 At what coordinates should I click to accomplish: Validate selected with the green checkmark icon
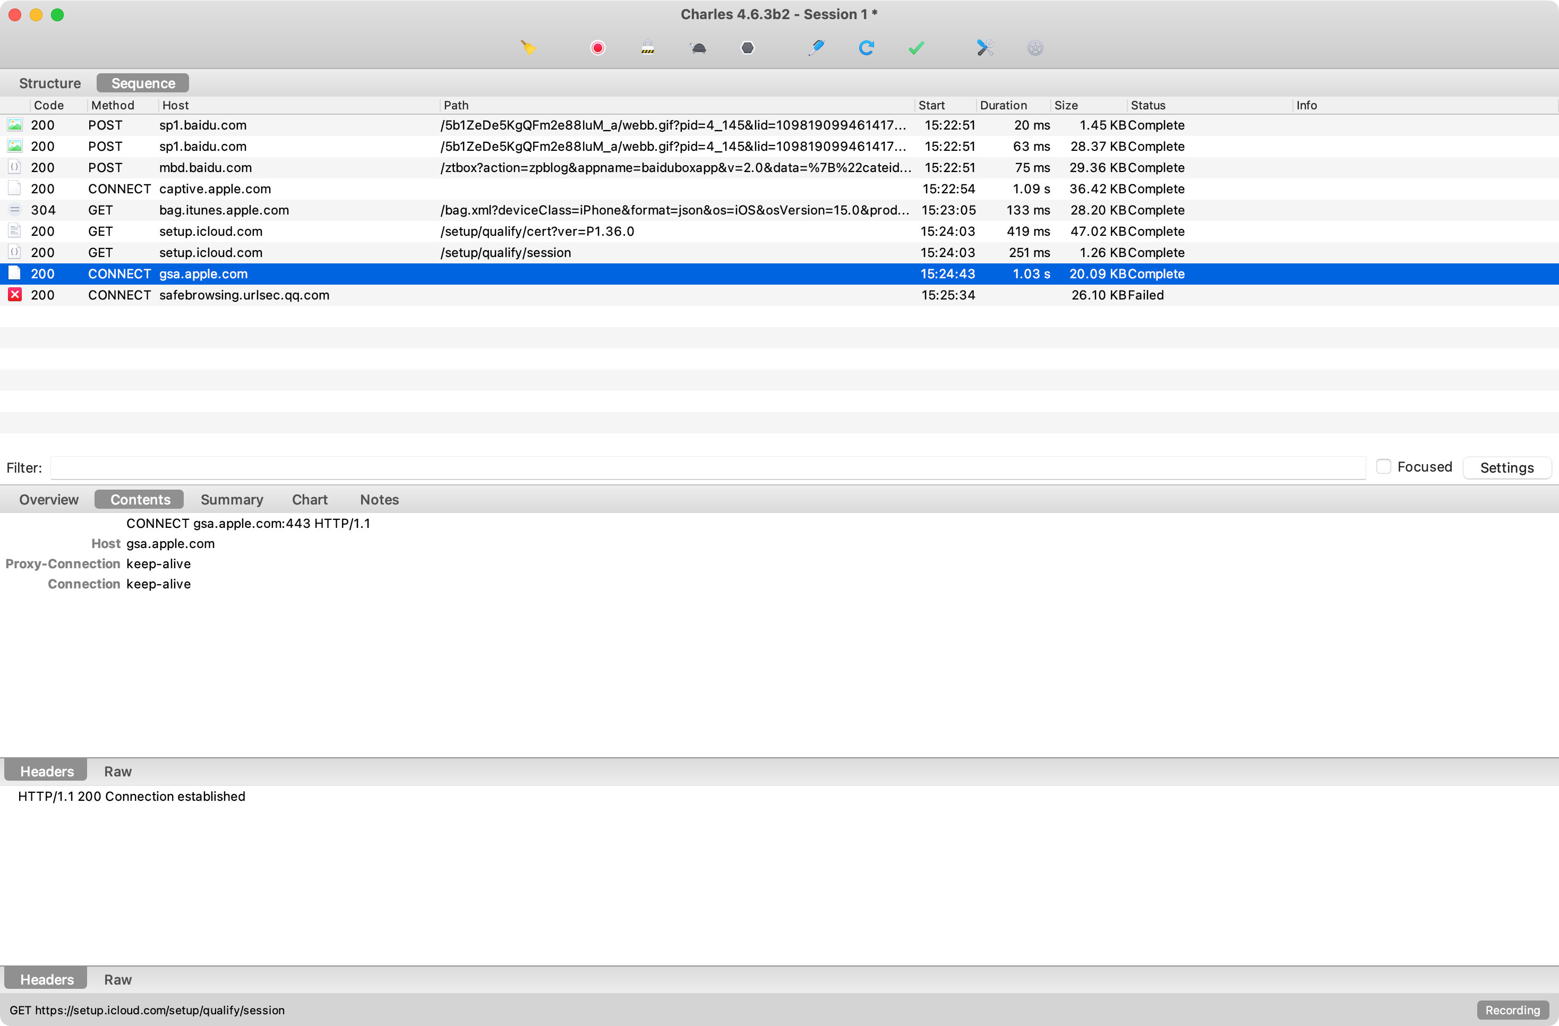pyautogui.click(x=916, y=48)
